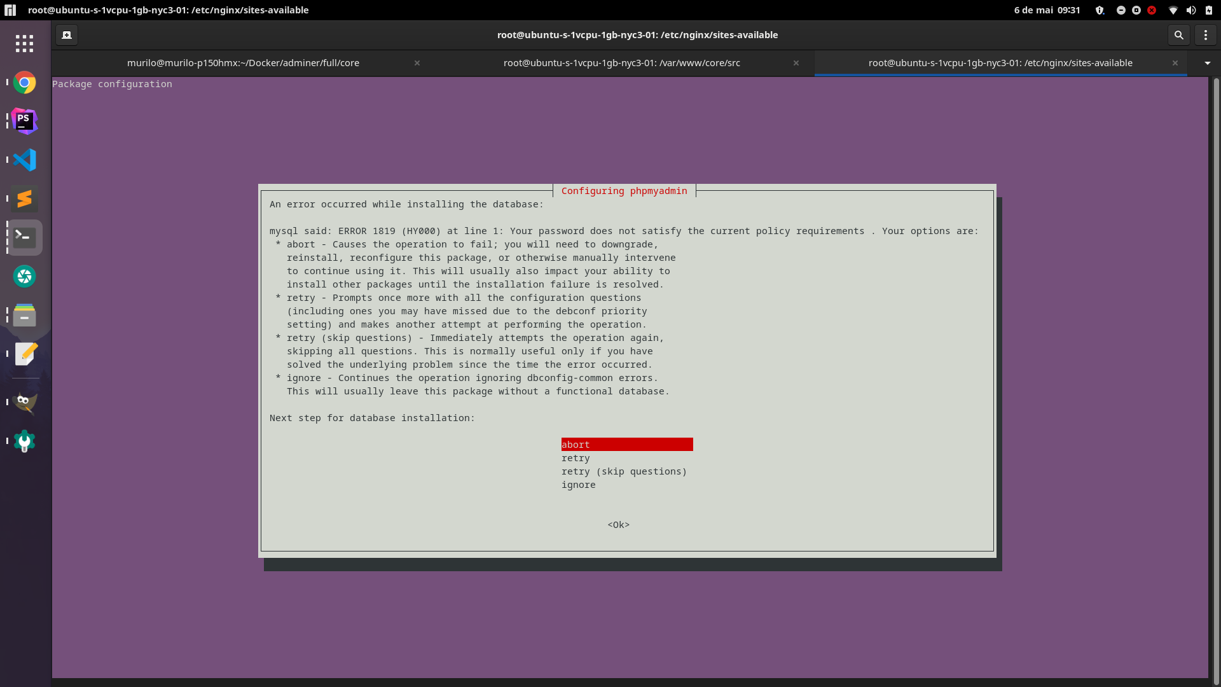The image size is (1221, 687).
Task: Choose the ignore option
Action: tap(579, 485)
